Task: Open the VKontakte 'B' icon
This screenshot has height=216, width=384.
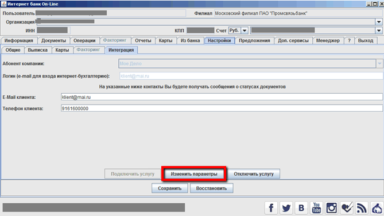Action: [301, 208]
